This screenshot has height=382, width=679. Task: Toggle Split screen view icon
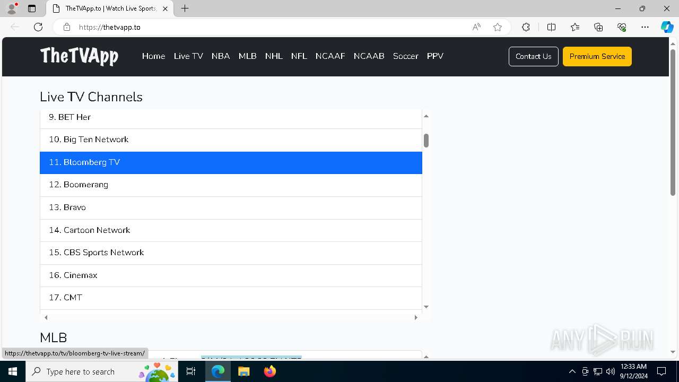pyautogui.click(x=551, y=27)
